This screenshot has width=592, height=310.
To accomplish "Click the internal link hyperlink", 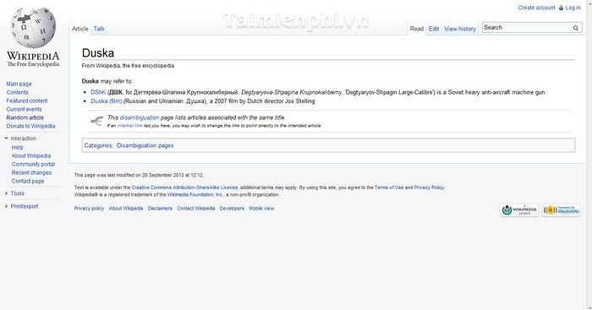I will pos(130,126).
